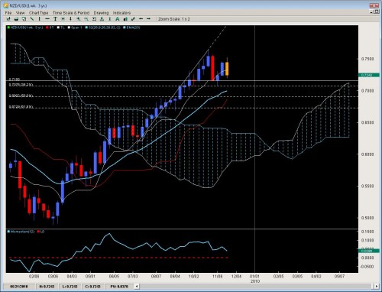Click the green A toolbar icon
Screen dimensions: 382x292
coord(118,19)
